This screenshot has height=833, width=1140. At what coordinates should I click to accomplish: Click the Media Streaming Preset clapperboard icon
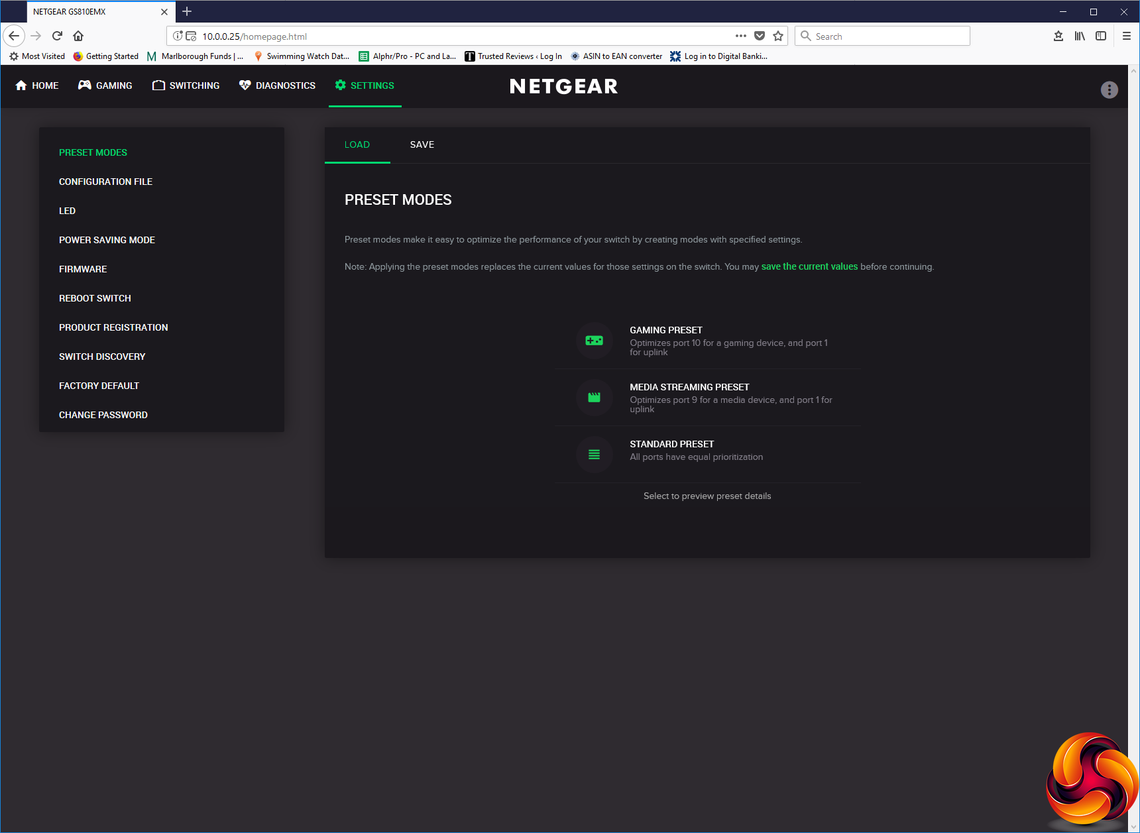pyautogui.click(x=594, y=398)
